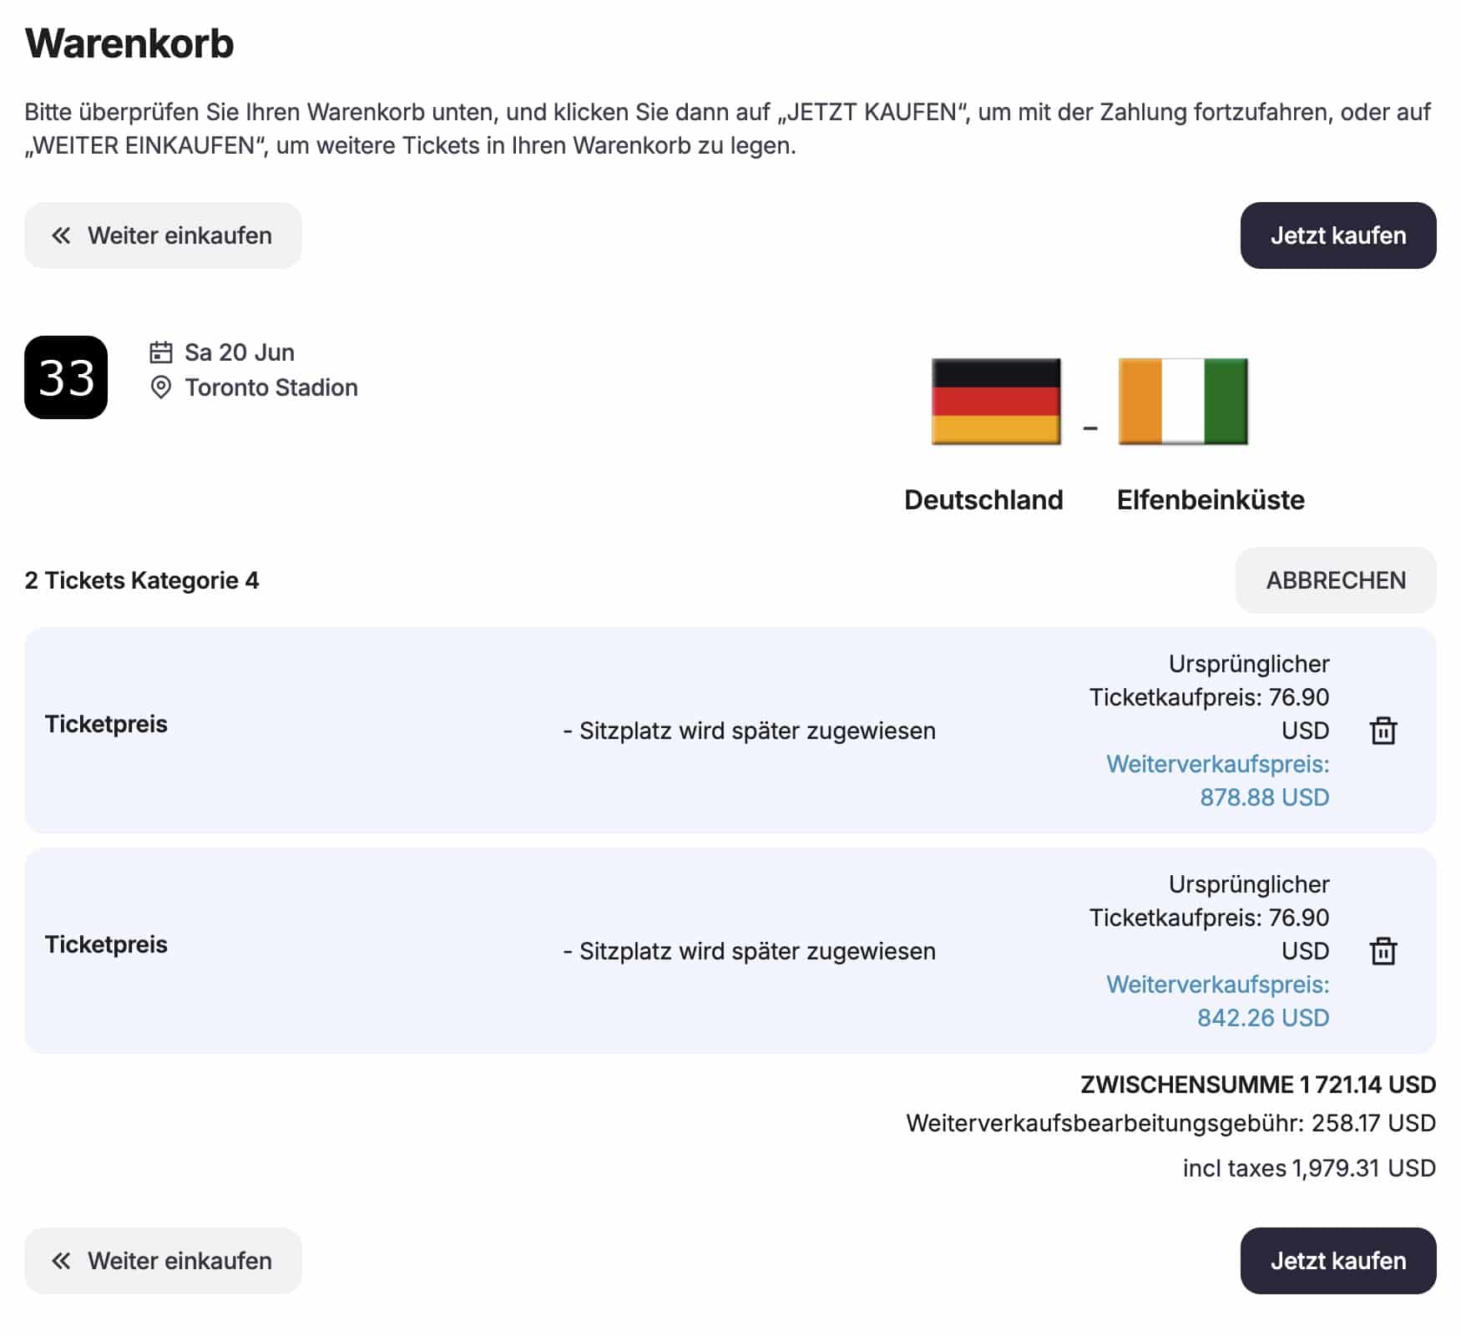Viewport: 1461px width, 1336px height.
Task: Cancel the tickets with ABBRECHEN
Action: [1335, 580]
